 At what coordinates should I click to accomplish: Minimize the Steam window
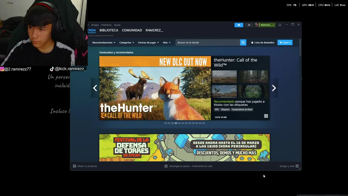coord(287,25)
